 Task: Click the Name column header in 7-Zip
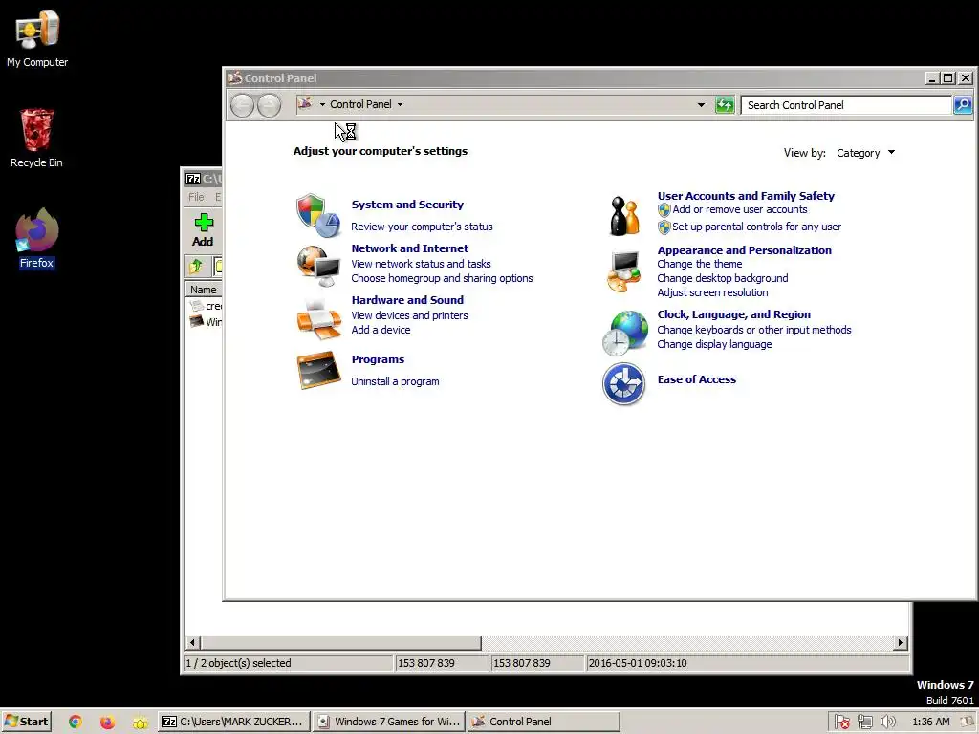(204, 290)
